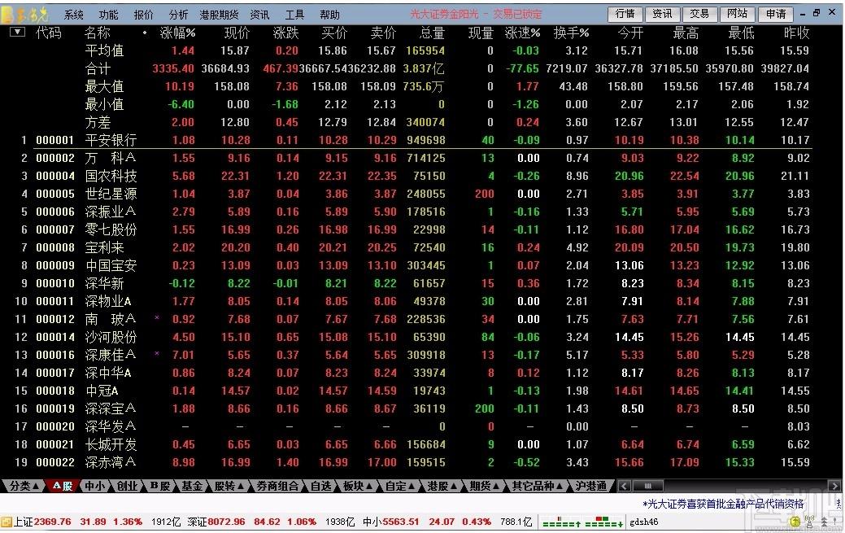The height and width of the screenshot is (533, 845).
Task: Expand the 股转 tab menu
Action: 229,486
